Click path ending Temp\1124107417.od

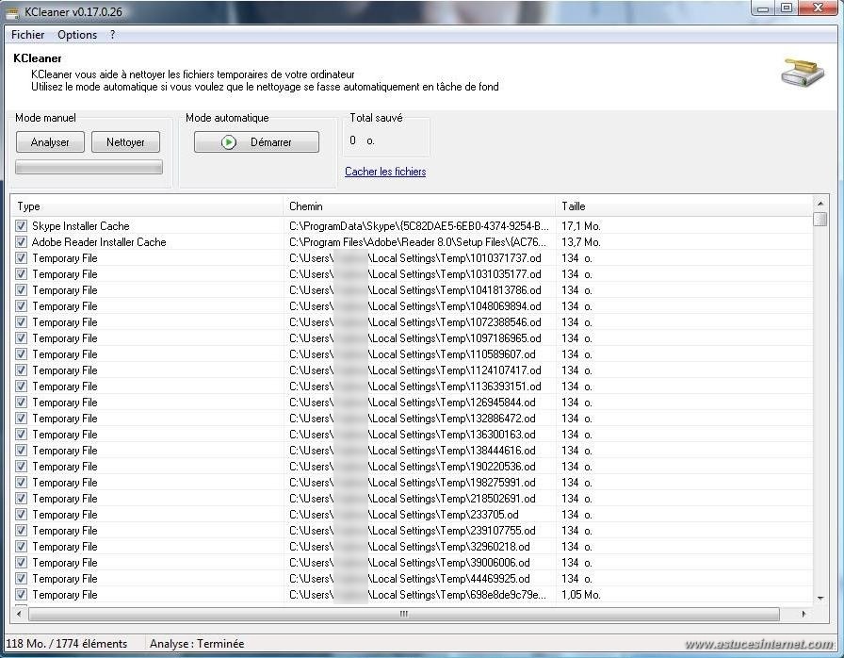coord(415,370)
